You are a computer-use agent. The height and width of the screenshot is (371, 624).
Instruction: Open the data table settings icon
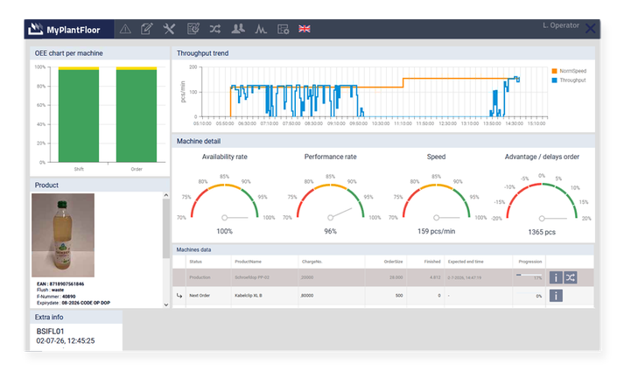283,29
